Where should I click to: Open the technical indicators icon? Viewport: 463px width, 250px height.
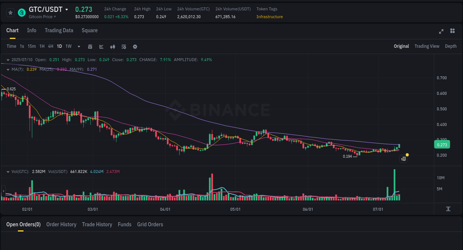pos(124,46)
